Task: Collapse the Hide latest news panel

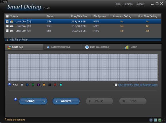Action: coord(15,120)
